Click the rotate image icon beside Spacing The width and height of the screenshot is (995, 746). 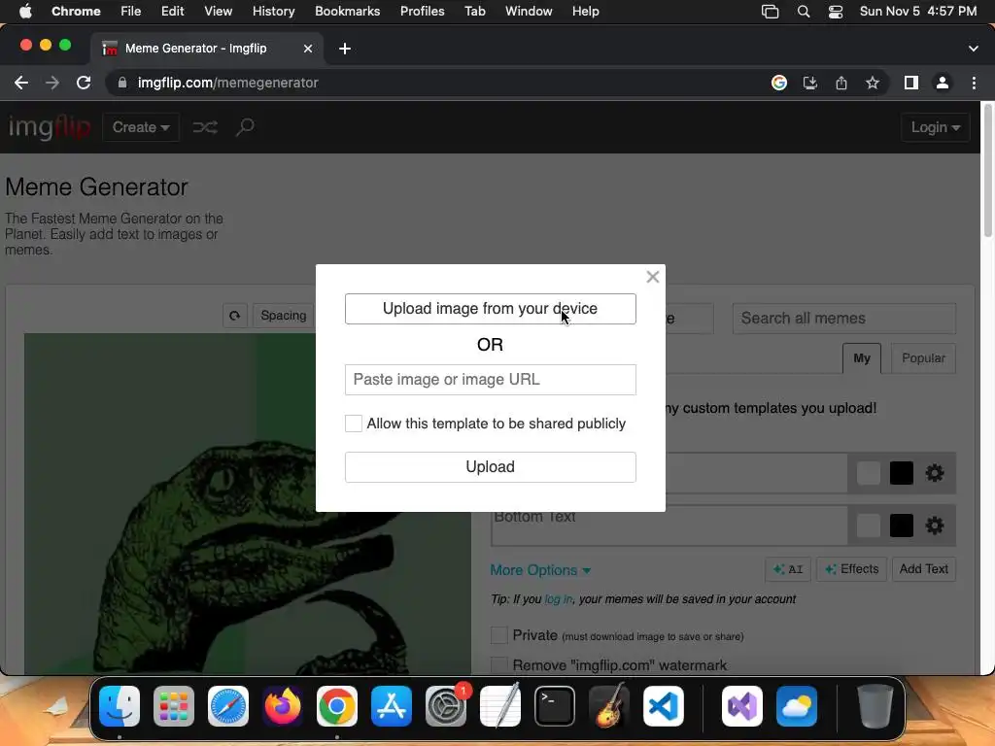[x=235, y=316]
